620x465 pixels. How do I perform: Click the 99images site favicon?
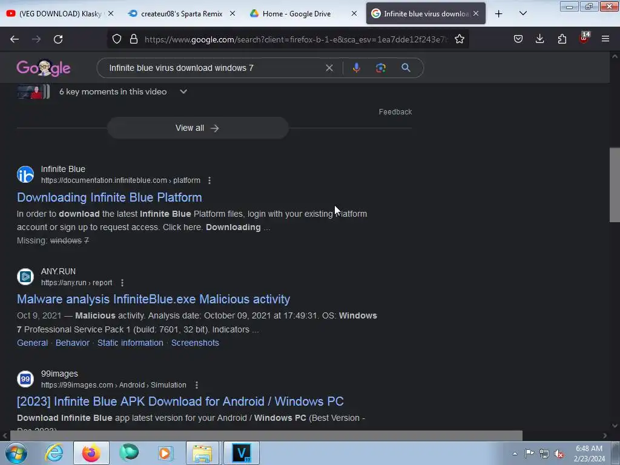25,379
